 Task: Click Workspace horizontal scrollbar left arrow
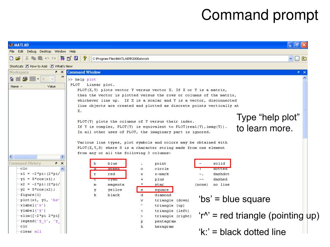point(11,157)
